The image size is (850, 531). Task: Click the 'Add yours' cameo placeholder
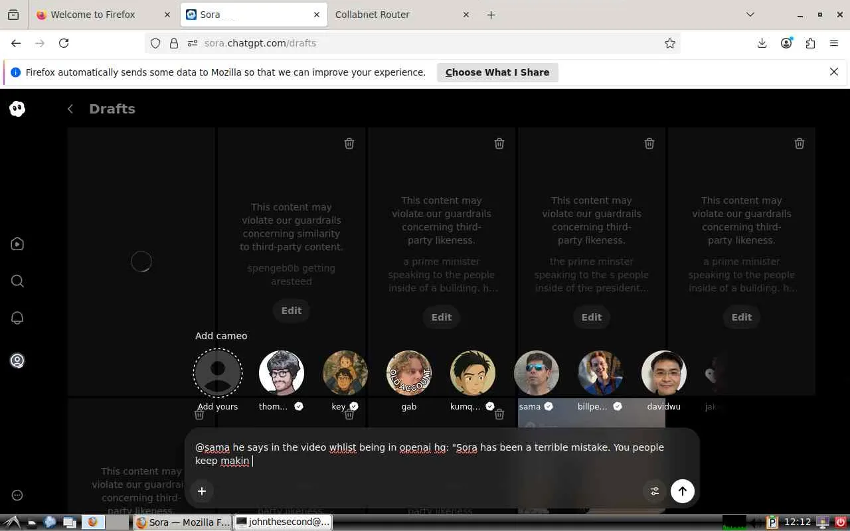click(x=218, y=373)
